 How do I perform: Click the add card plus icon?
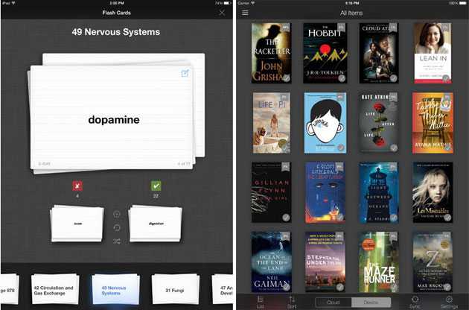[x=116, y=214]
